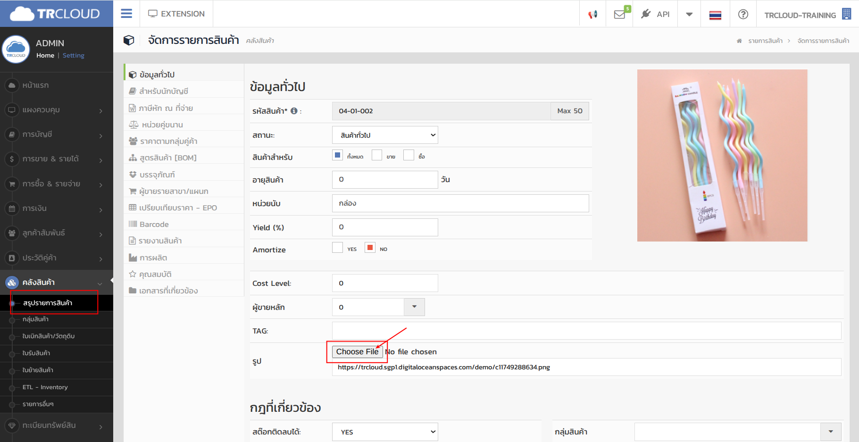Click the info icon beside รหัสสินค้า

tap(294, 111)
